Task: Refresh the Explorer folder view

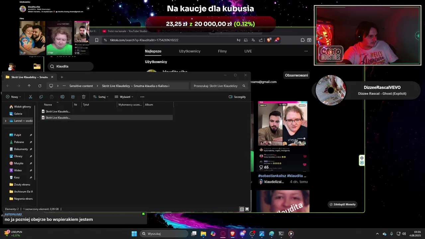Action: [x=40, y=86]
